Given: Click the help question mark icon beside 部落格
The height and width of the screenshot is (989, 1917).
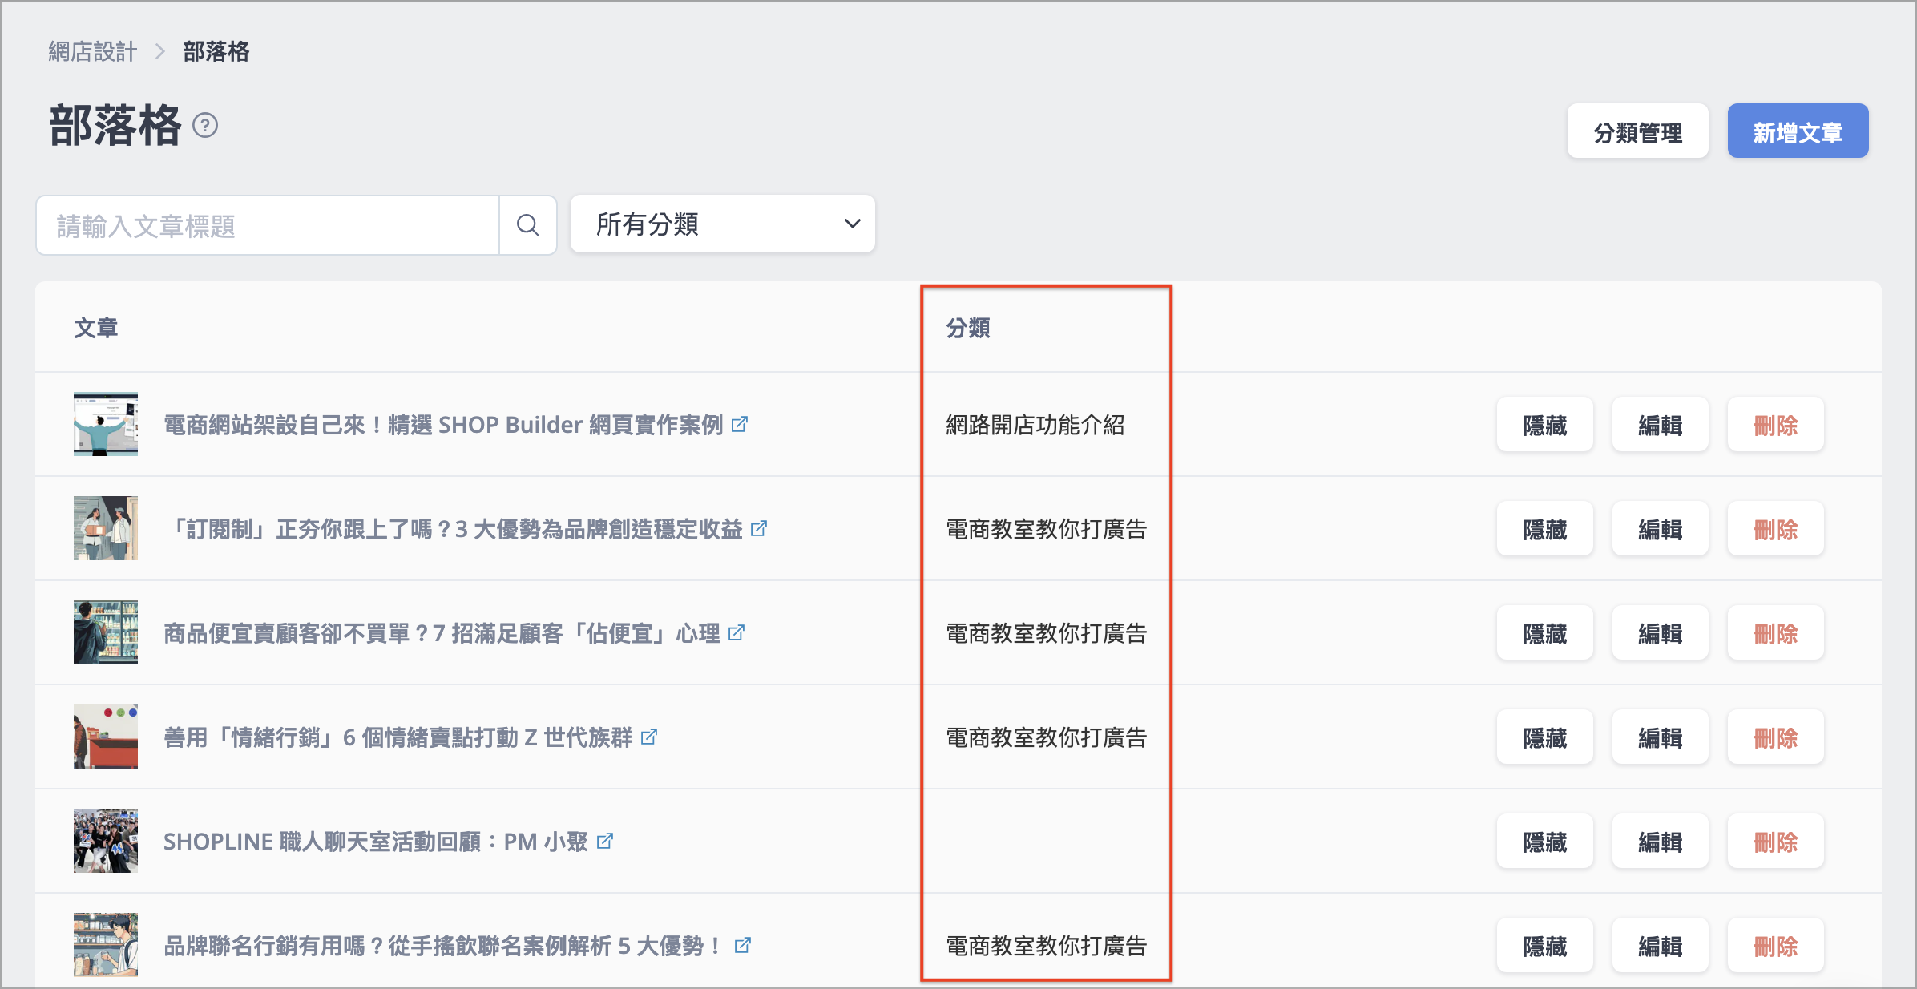Looking at the screenshot, I should point(205,126).
